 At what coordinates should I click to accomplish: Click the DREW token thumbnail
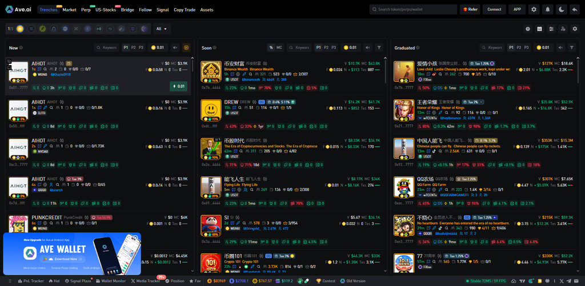point(211,110)
